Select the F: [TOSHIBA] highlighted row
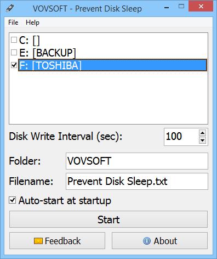 pyautogui.click(x=112, y=65)
